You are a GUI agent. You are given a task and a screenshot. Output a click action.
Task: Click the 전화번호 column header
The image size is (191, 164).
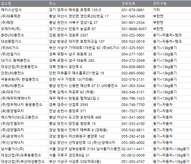pyautogui.click(x=137, y=3)
